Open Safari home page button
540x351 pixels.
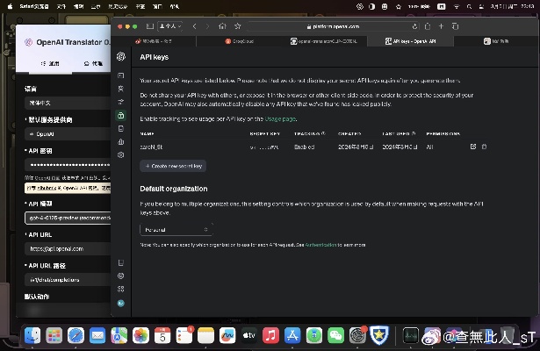[222, 26]
